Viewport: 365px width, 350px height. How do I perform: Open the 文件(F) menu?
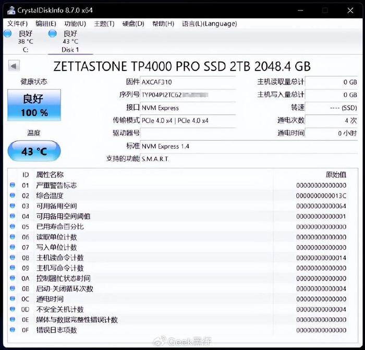pos(17,23)
